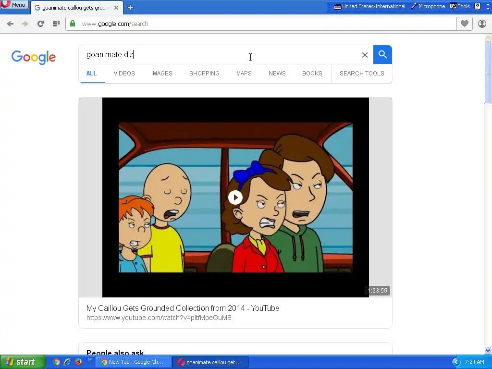Click scrollbar down arrow
Viewport: 492px width, 369px height.
tap(488, 350)
